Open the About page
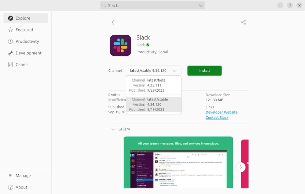 pos(26,187)
